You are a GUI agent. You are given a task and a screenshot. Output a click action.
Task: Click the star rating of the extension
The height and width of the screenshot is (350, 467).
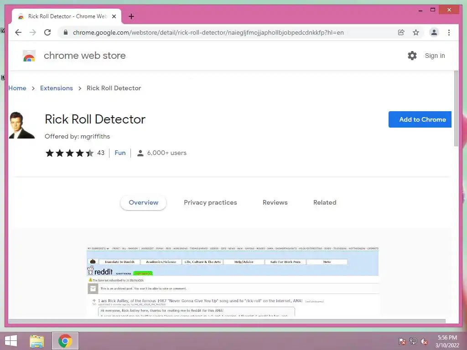coord(69,153)
